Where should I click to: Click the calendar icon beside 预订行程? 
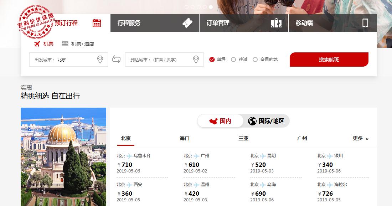coord(96,23)
